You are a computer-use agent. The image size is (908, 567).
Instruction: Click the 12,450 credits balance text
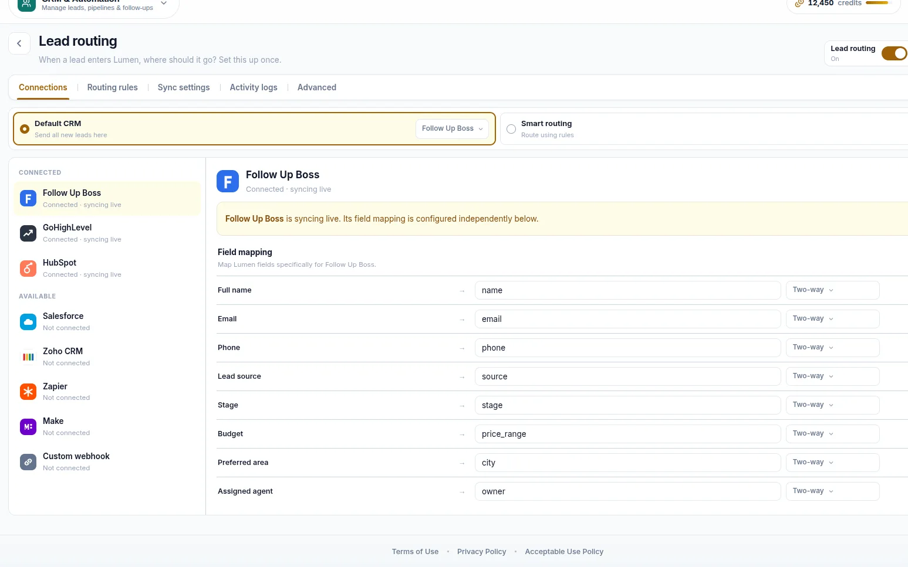(835, 4)
